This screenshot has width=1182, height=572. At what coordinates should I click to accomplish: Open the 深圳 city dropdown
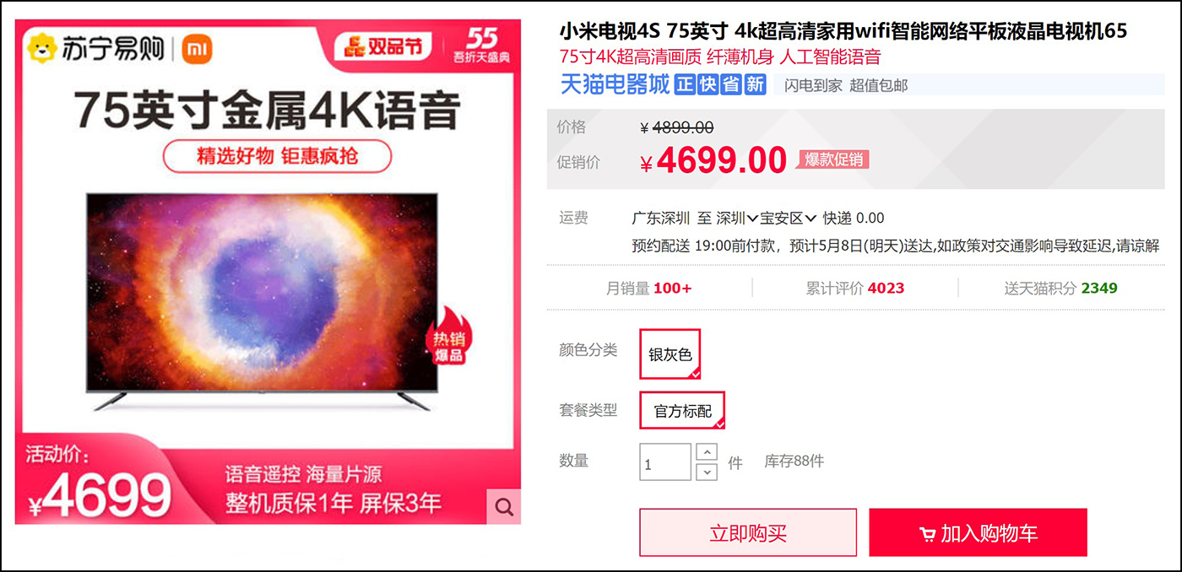737,218
